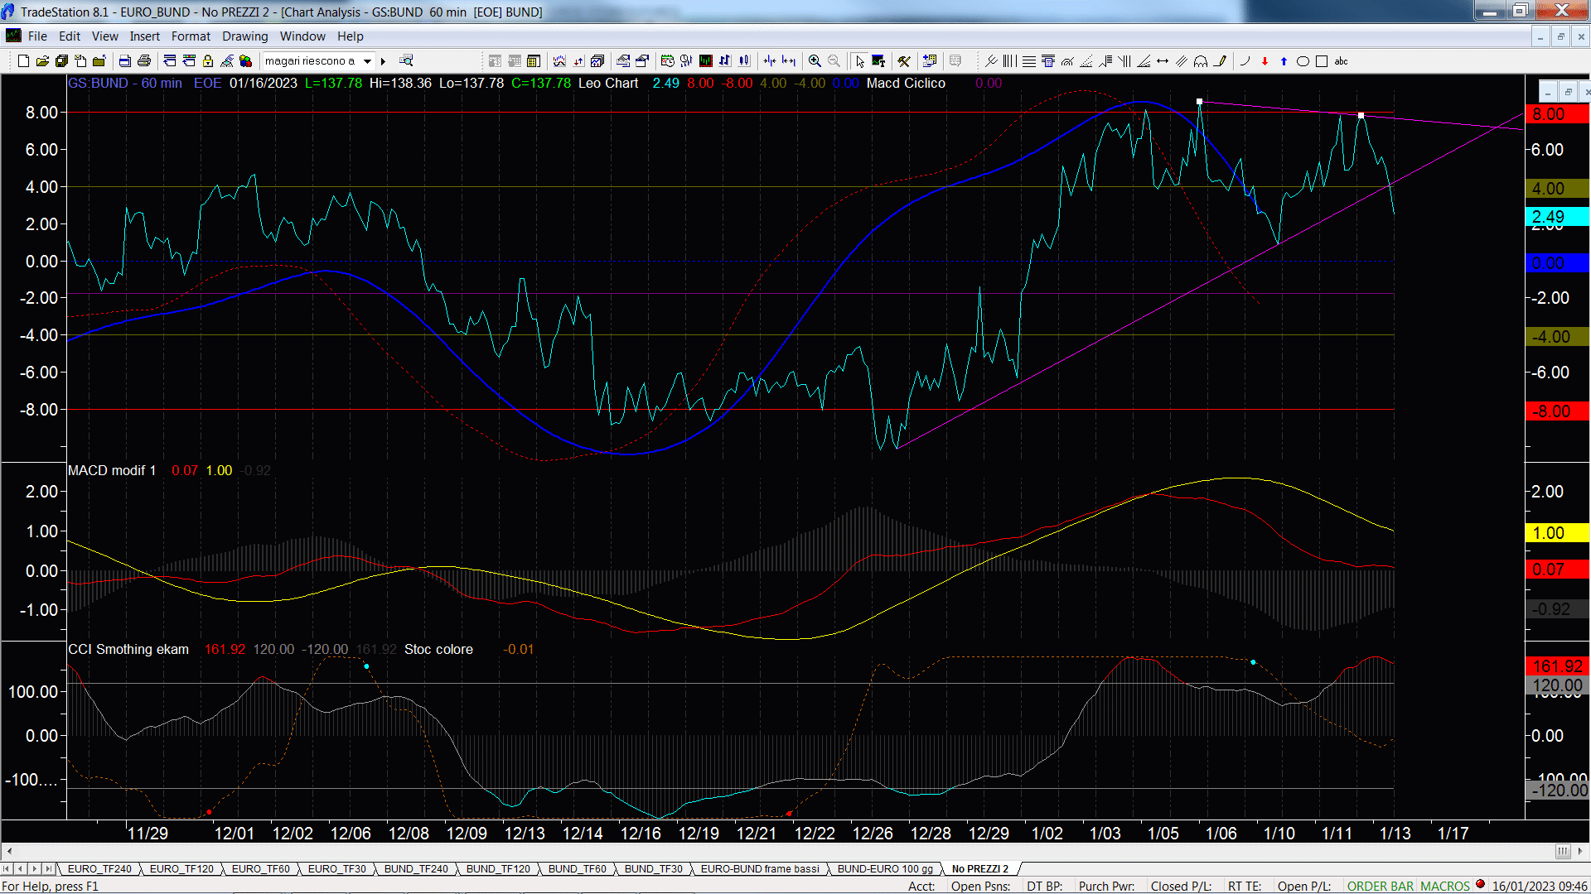The height and width of the screenshot is (894, 1591).
Task: Select the blue up arrow drawing tool
Action: tap(1284, 61)
